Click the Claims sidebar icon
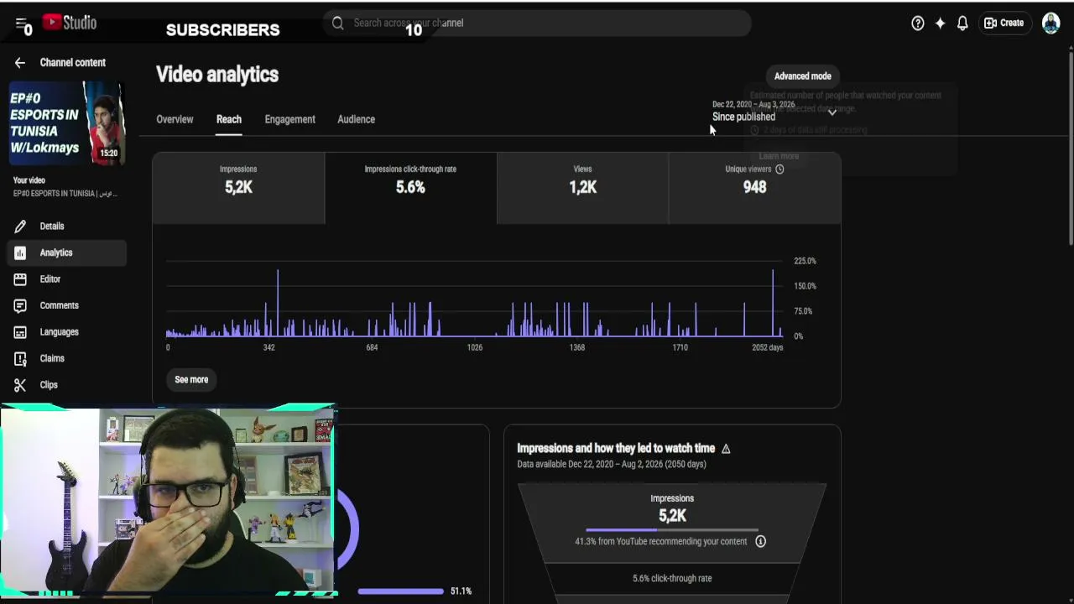This screenshot has height=604, width=1074. [x=20, y=358]
